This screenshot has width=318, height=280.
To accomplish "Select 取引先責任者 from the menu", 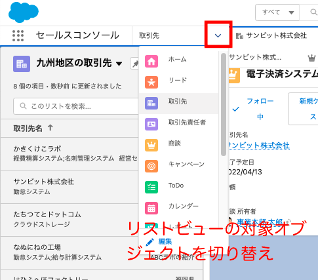I will pyautogui.click(x=178, y=124).
